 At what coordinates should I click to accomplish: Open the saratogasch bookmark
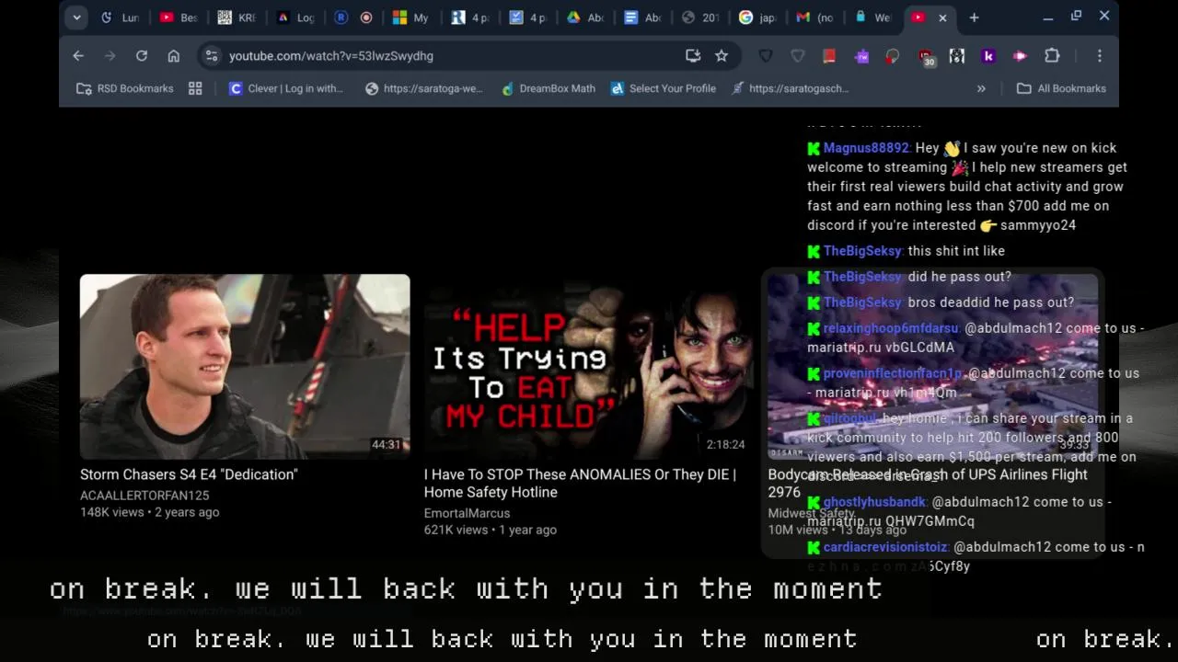click(x=790, y=88)
